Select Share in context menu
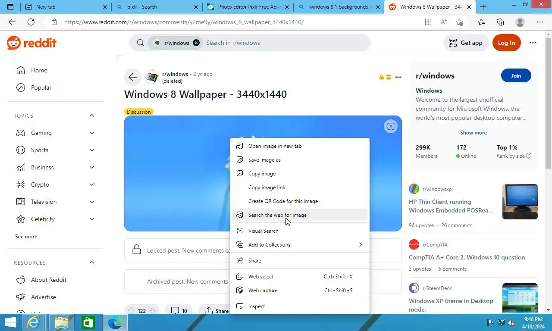Screen dimensions: 552x331 (x=300, y=261)
